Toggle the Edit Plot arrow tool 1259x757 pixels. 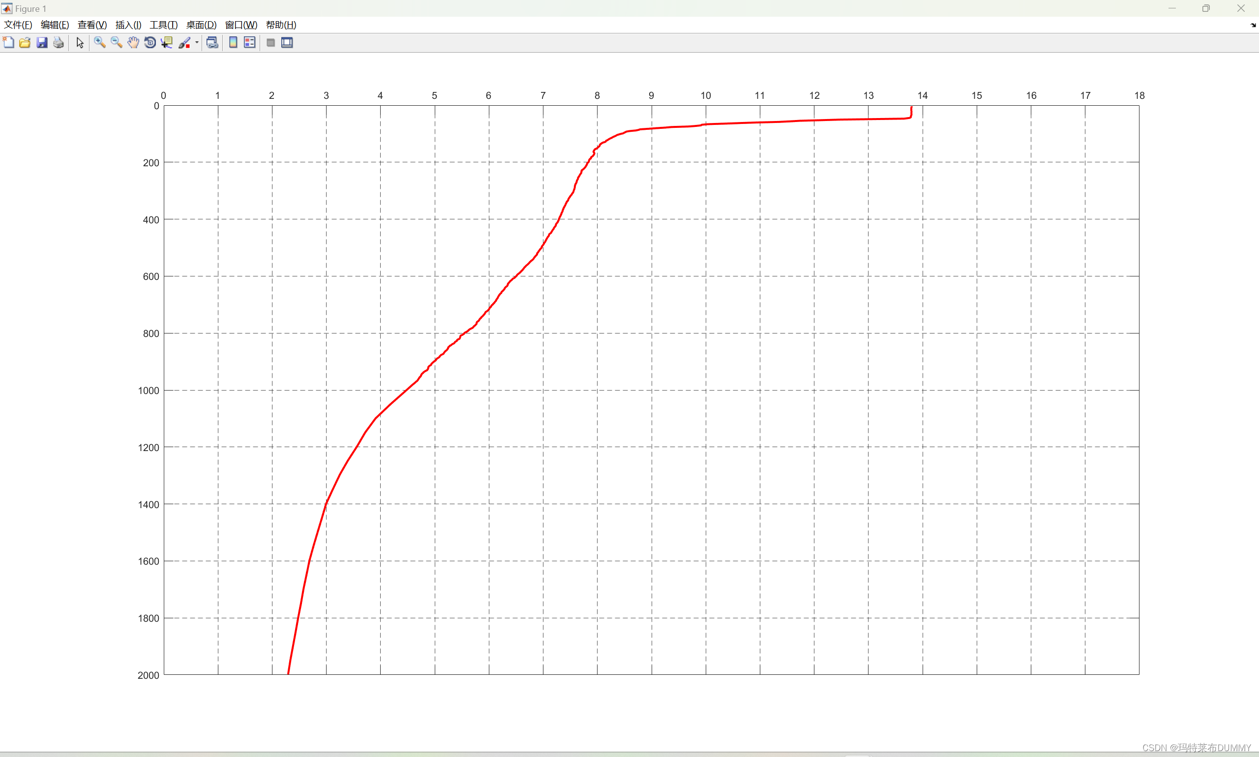point(80,43)
